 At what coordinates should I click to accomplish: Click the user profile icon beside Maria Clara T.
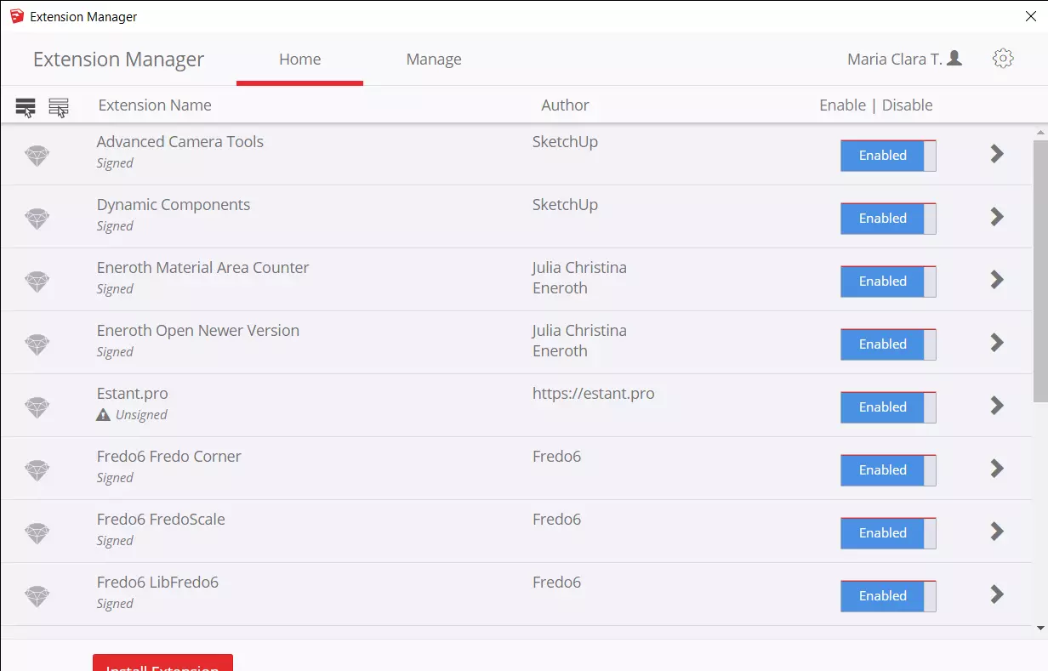[954, 58]
